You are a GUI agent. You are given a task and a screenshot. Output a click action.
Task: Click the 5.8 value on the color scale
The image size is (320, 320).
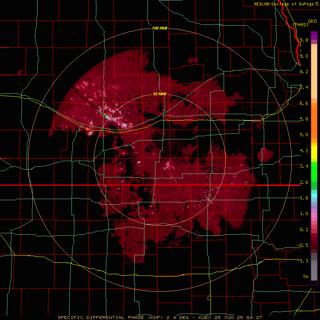click(x=304, y=119)
